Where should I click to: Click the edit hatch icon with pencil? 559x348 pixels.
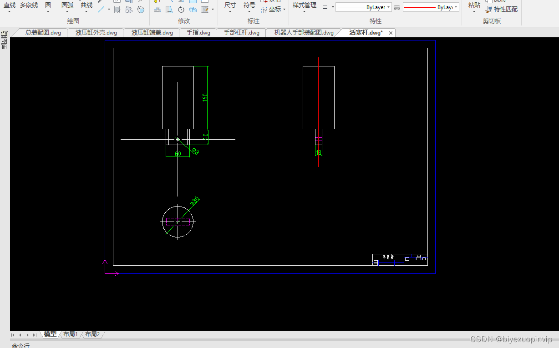[x=205, y=10]
